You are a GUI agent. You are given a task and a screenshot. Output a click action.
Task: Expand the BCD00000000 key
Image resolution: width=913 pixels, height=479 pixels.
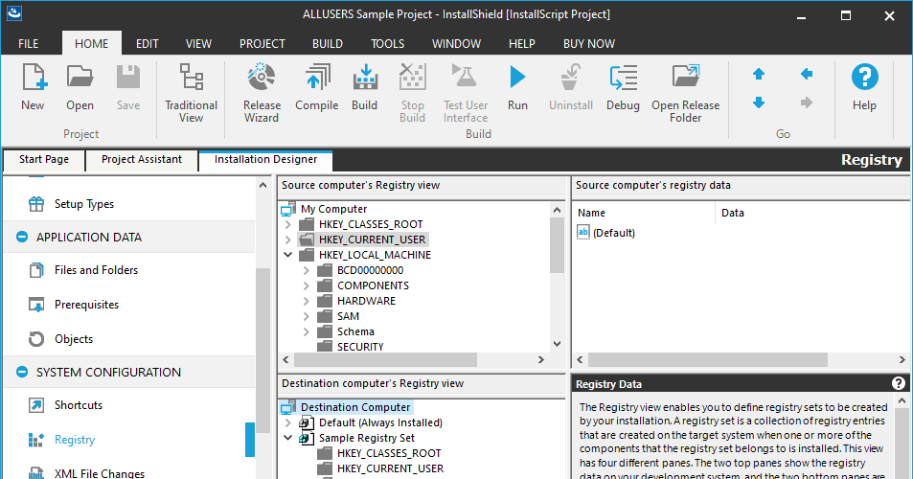pyautogui.click(x=307, y=270)
